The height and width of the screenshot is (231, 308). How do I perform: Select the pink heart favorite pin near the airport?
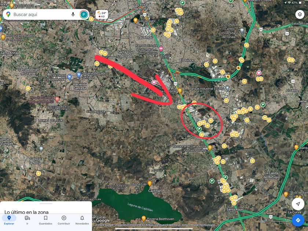154,82
